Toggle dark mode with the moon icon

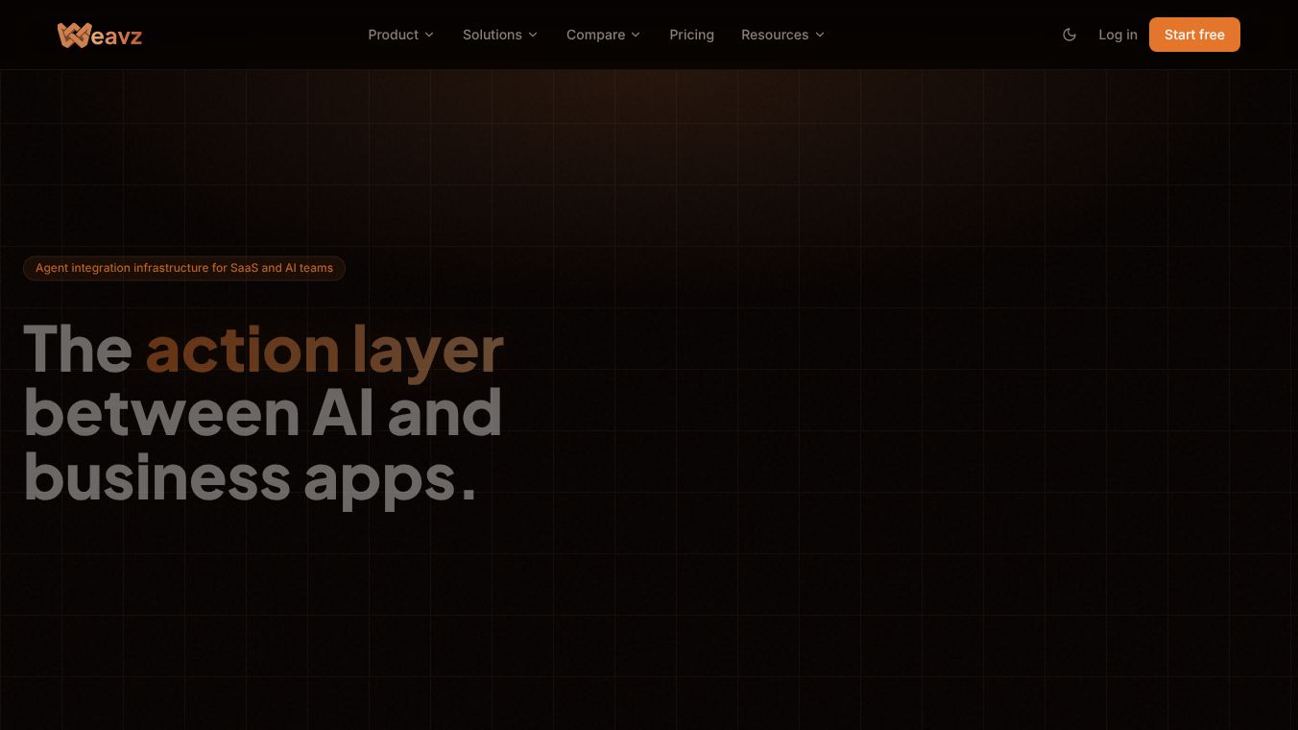(1070, 35)
